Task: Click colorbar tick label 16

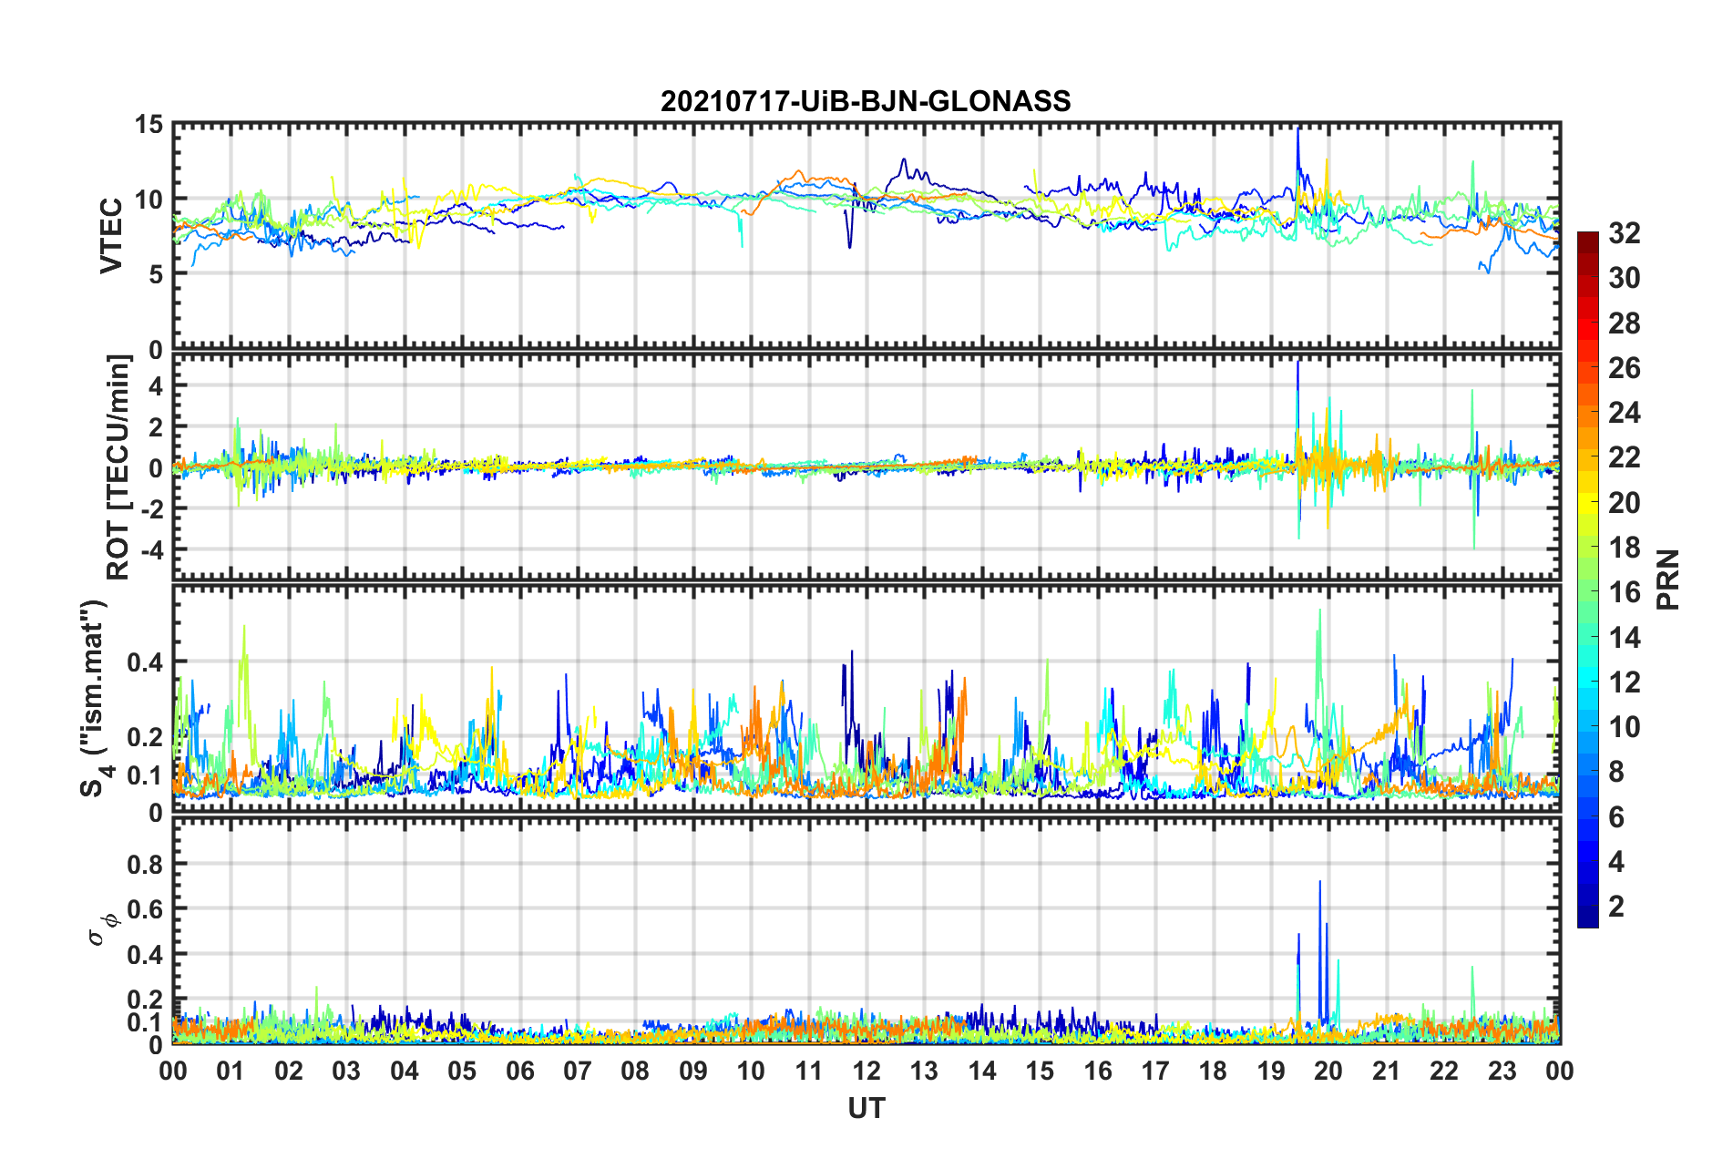Action: pyautogui.click(x=1625, y=592)
